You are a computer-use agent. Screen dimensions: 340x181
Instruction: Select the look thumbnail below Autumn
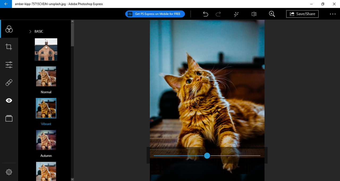click(x=46, y=171)
